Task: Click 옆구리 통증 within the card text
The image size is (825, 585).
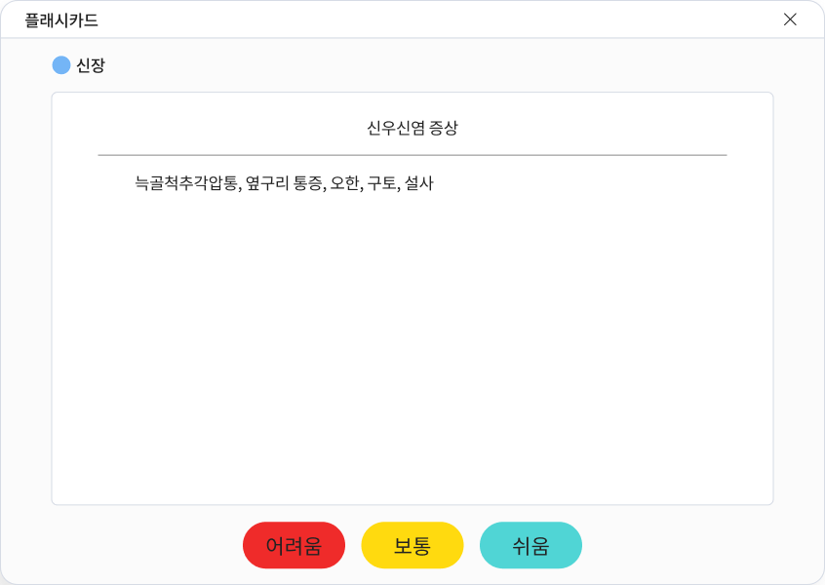Action: pos(283,183)
